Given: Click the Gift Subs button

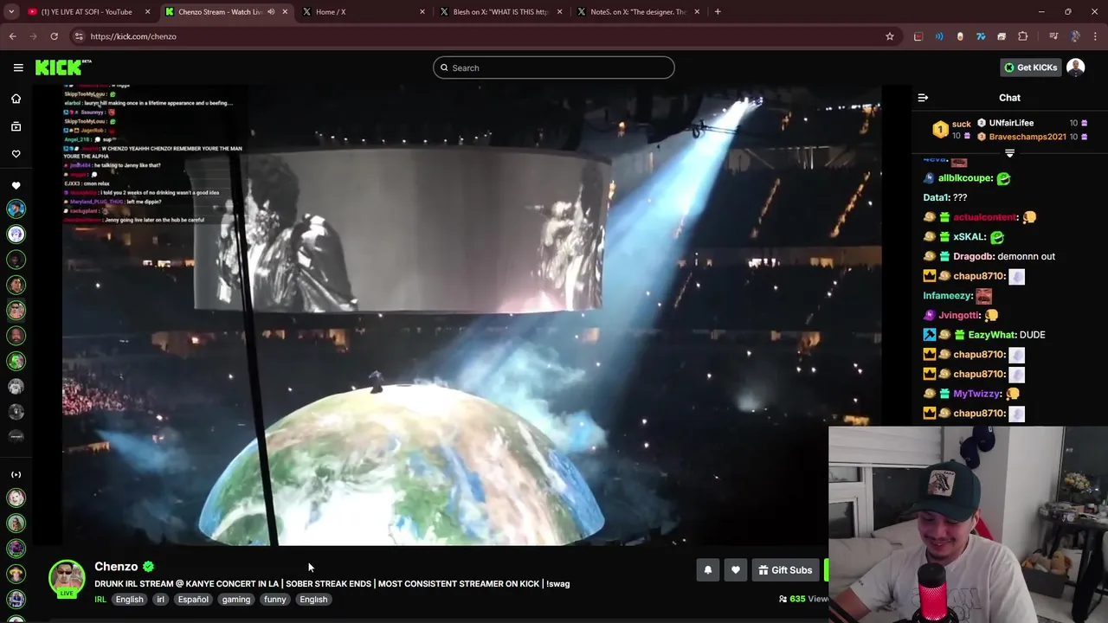Looking at the screenshot, I should [785, 570].
